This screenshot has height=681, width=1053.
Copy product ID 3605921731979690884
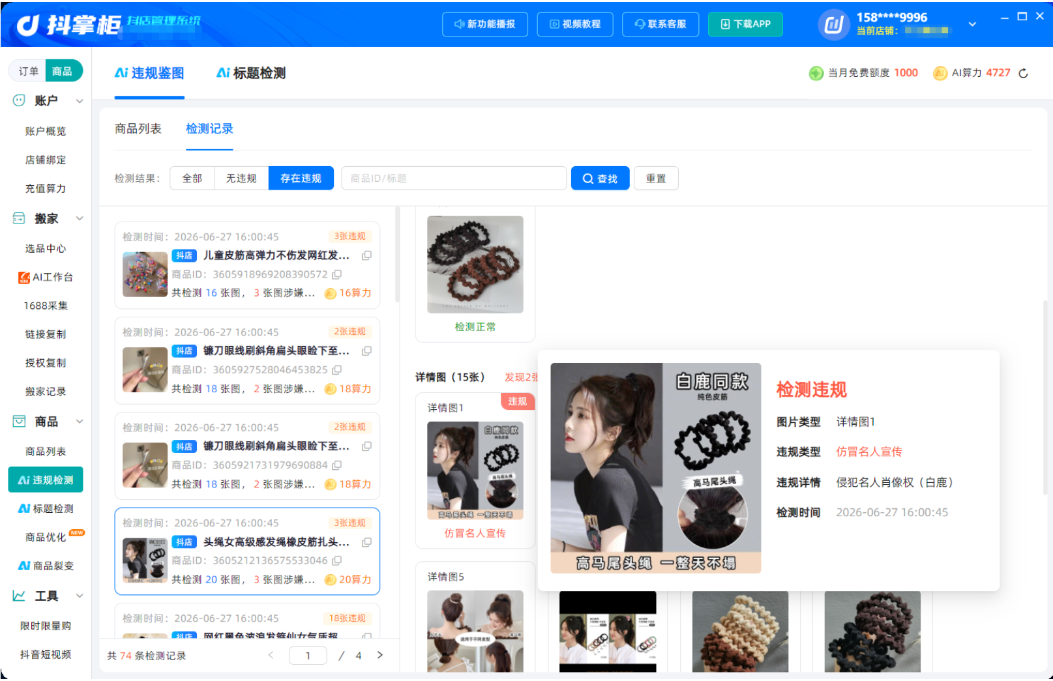(336, 465)
